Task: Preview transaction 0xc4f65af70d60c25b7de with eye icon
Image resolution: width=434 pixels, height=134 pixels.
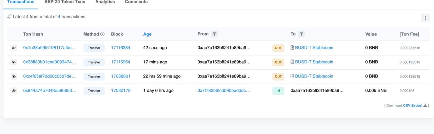Action: 14,76
